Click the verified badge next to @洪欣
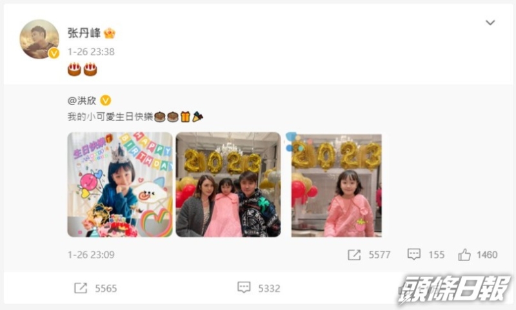Screen dimensions: 516x310 105,101
